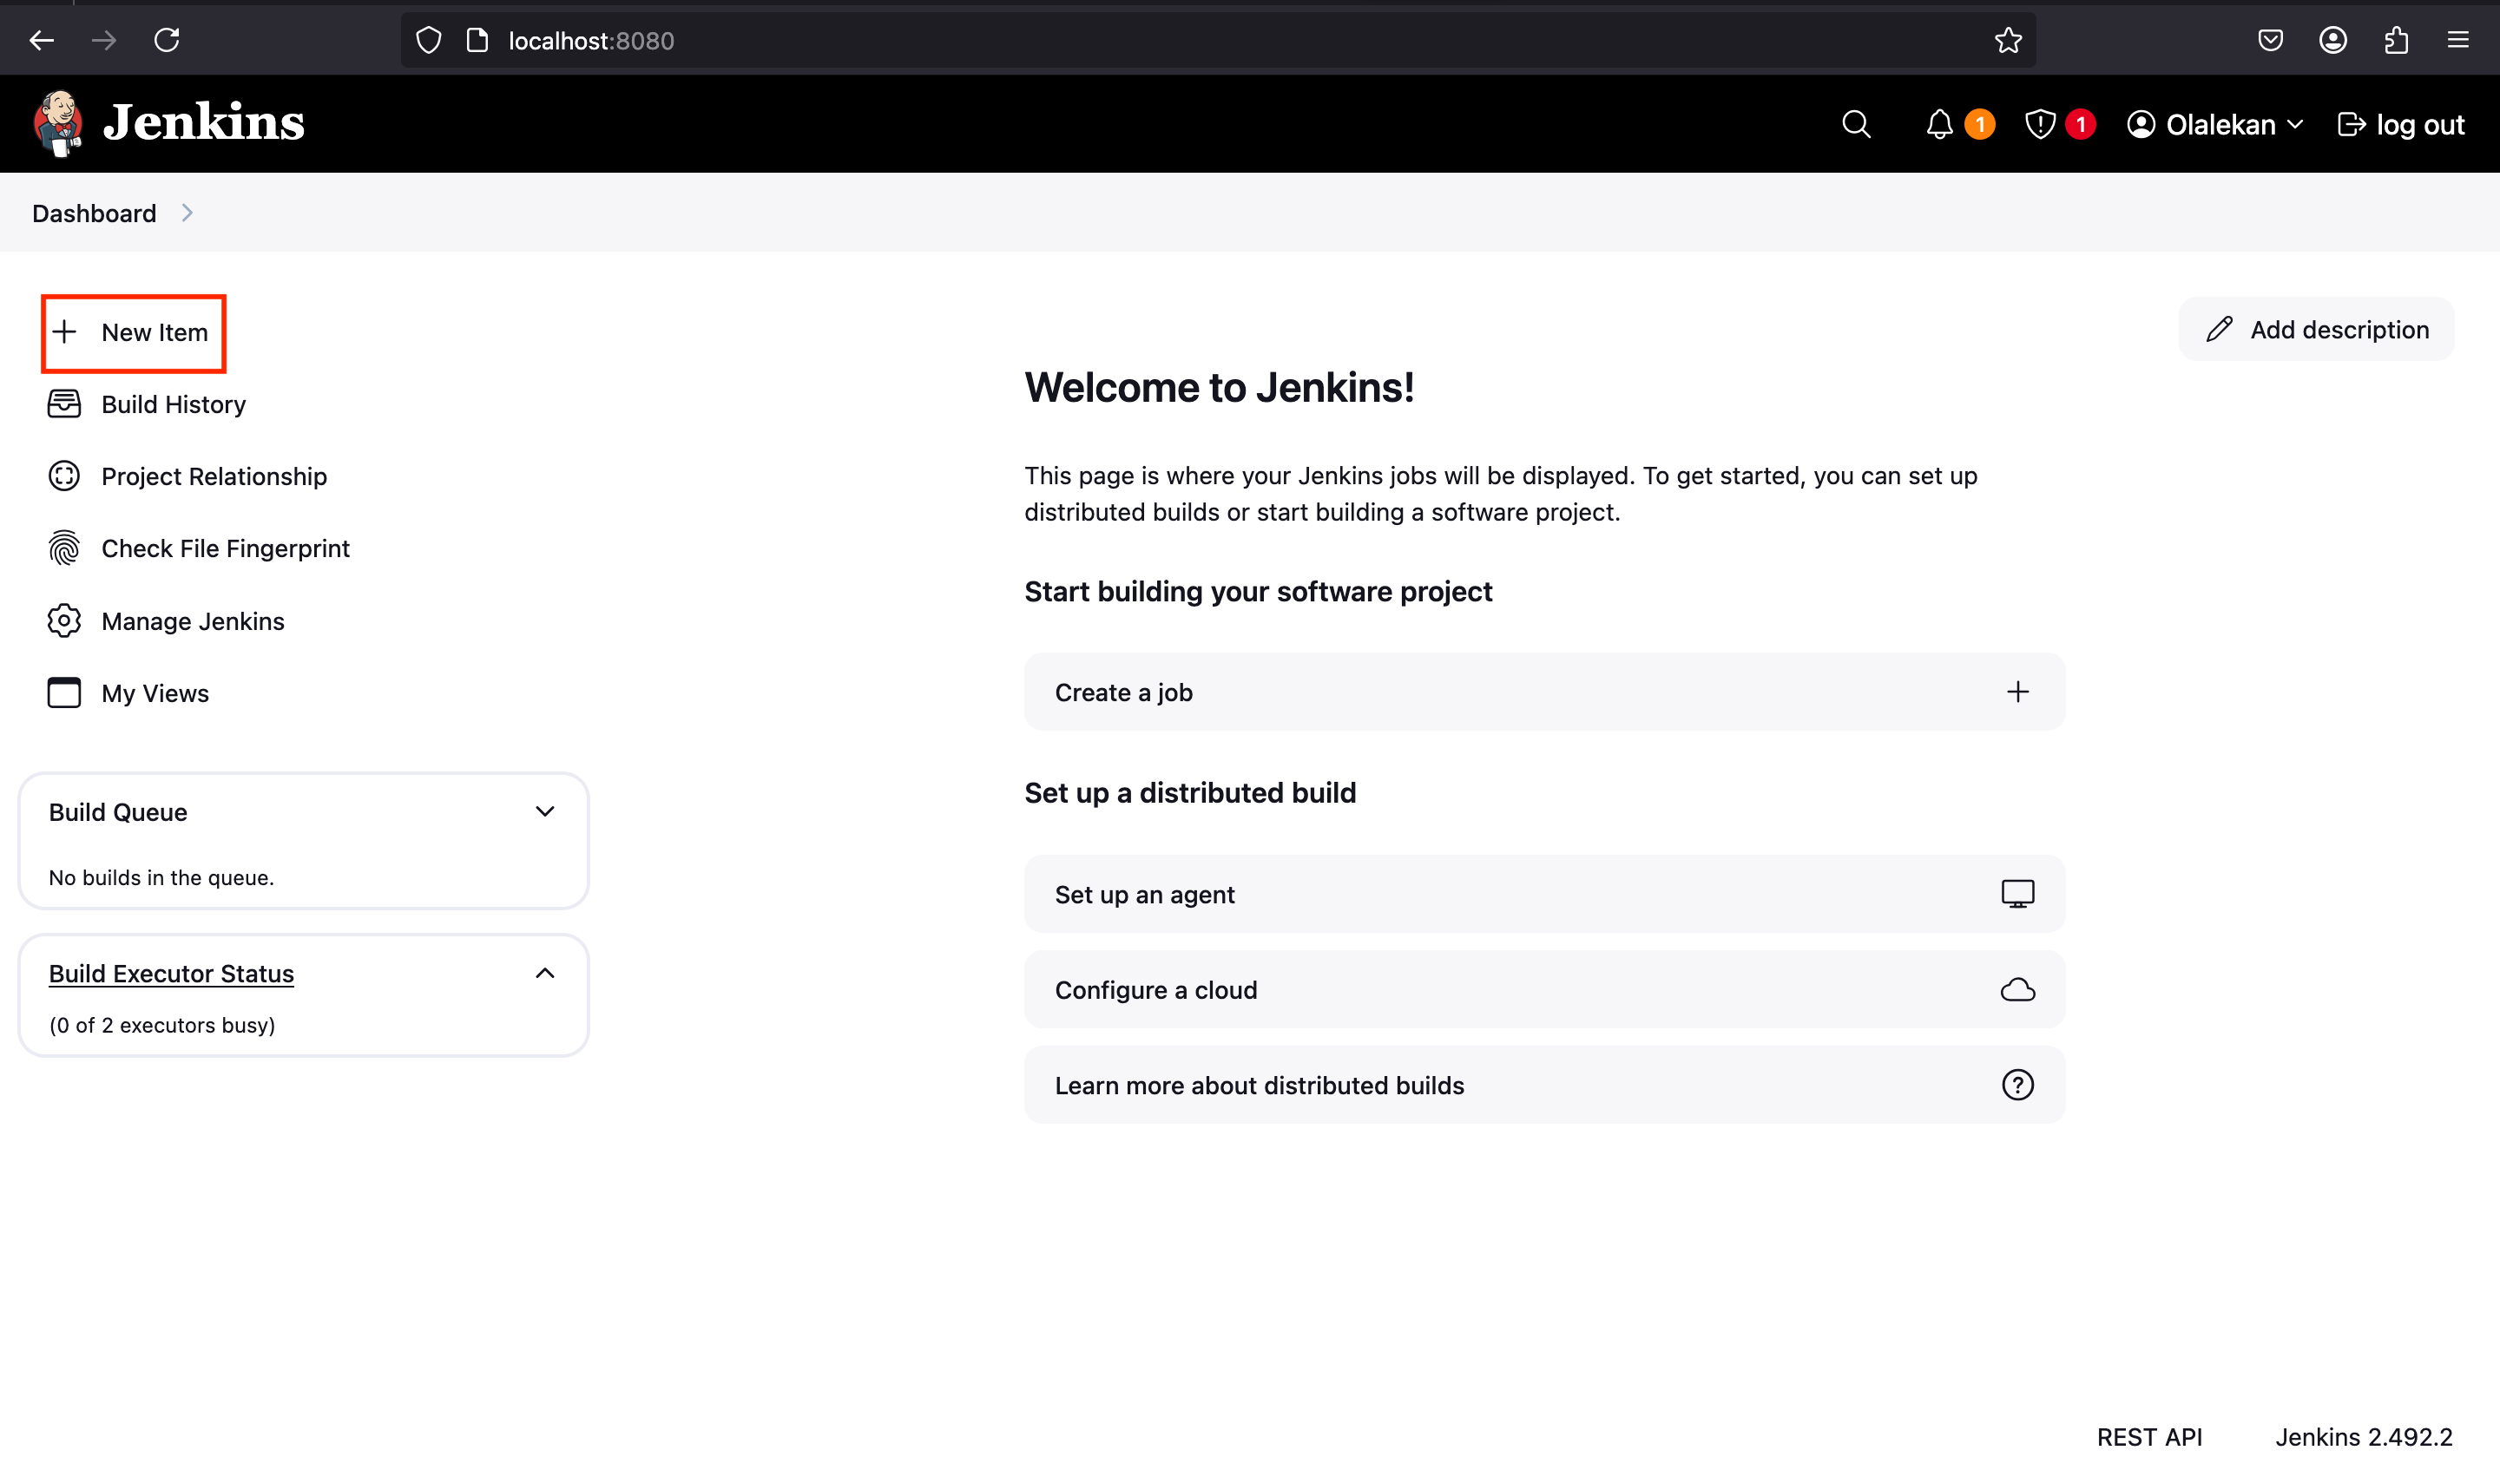2500x1470 pixels.
Task: Go back with the browser back arrow
Action: pyautogui.click(x=42, y=41)
